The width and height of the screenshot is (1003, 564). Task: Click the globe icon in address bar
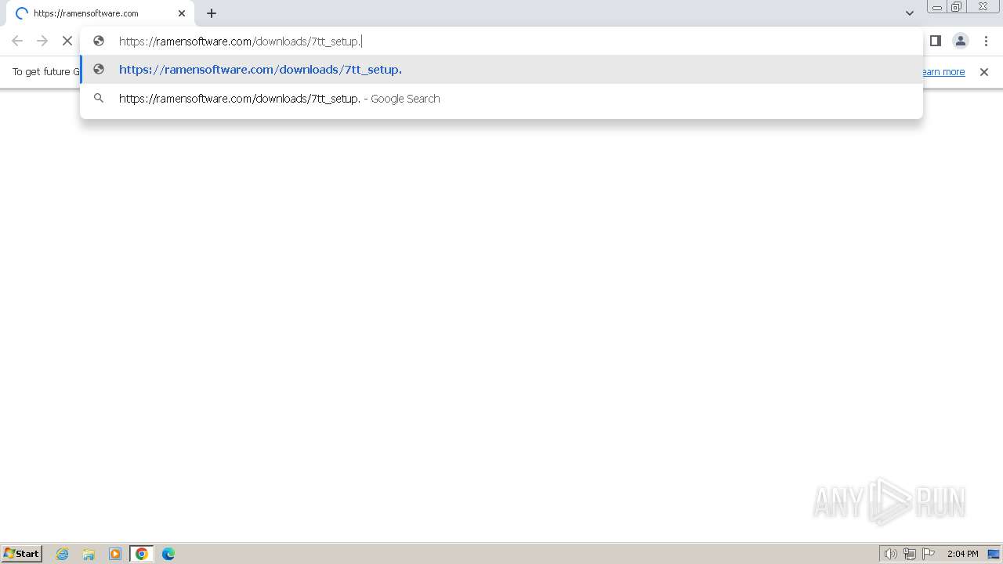pos(99,41)
